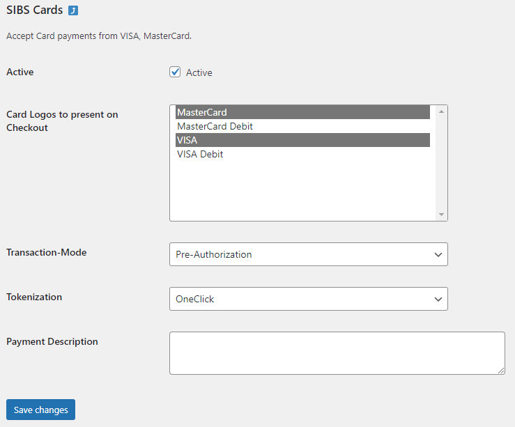515x427 pixels.
Task: Click the Accept Card payments description text
Action: (x=99, y=36)
